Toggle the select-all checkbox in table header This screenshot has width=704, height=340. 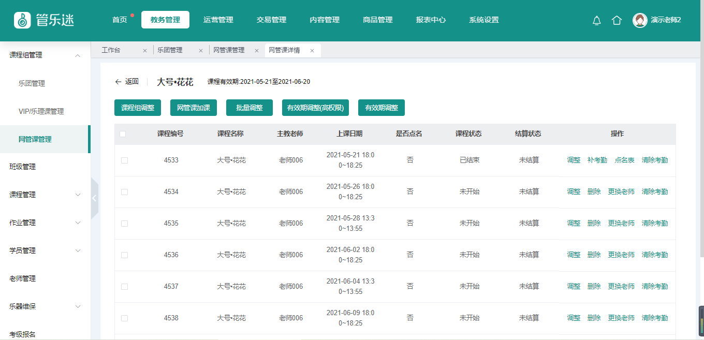point(123,134)
